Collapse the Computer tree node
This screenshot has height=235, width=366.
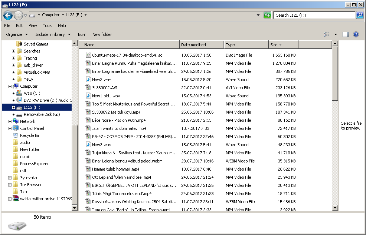(10, 86)
